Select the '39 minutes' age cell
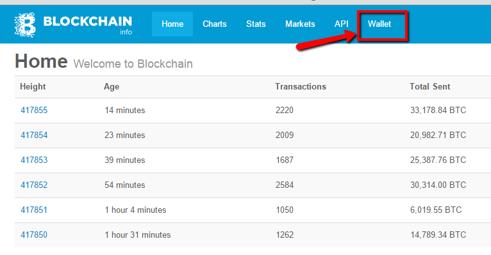Image resolution: width=491 pixels, height=255 pixels. [x=125, y=160]
